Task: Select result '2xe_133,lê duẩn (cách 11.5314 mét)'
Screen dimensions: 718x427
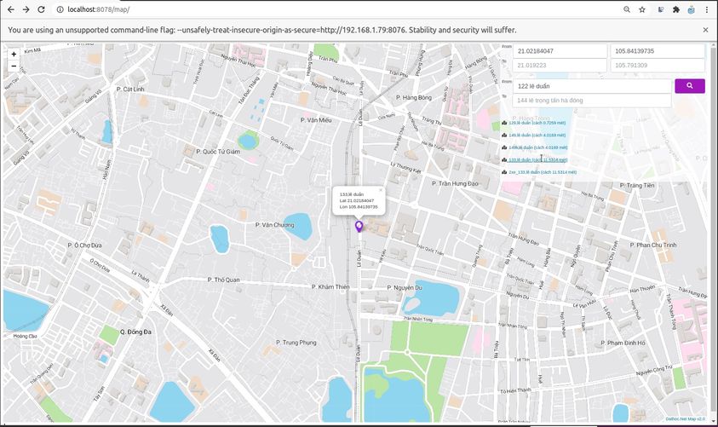Action: pyautogui.click(x=543, y=172)
